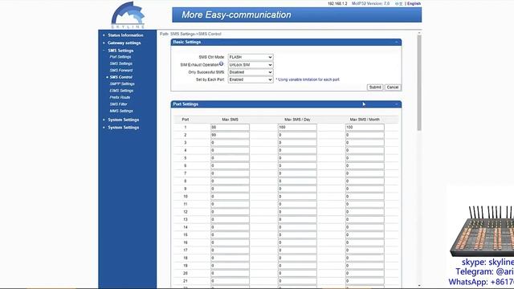Open the Set by Each Port dropdown
Image resolution: width=514 pixels, height=289 pixels.
point(251,79)
